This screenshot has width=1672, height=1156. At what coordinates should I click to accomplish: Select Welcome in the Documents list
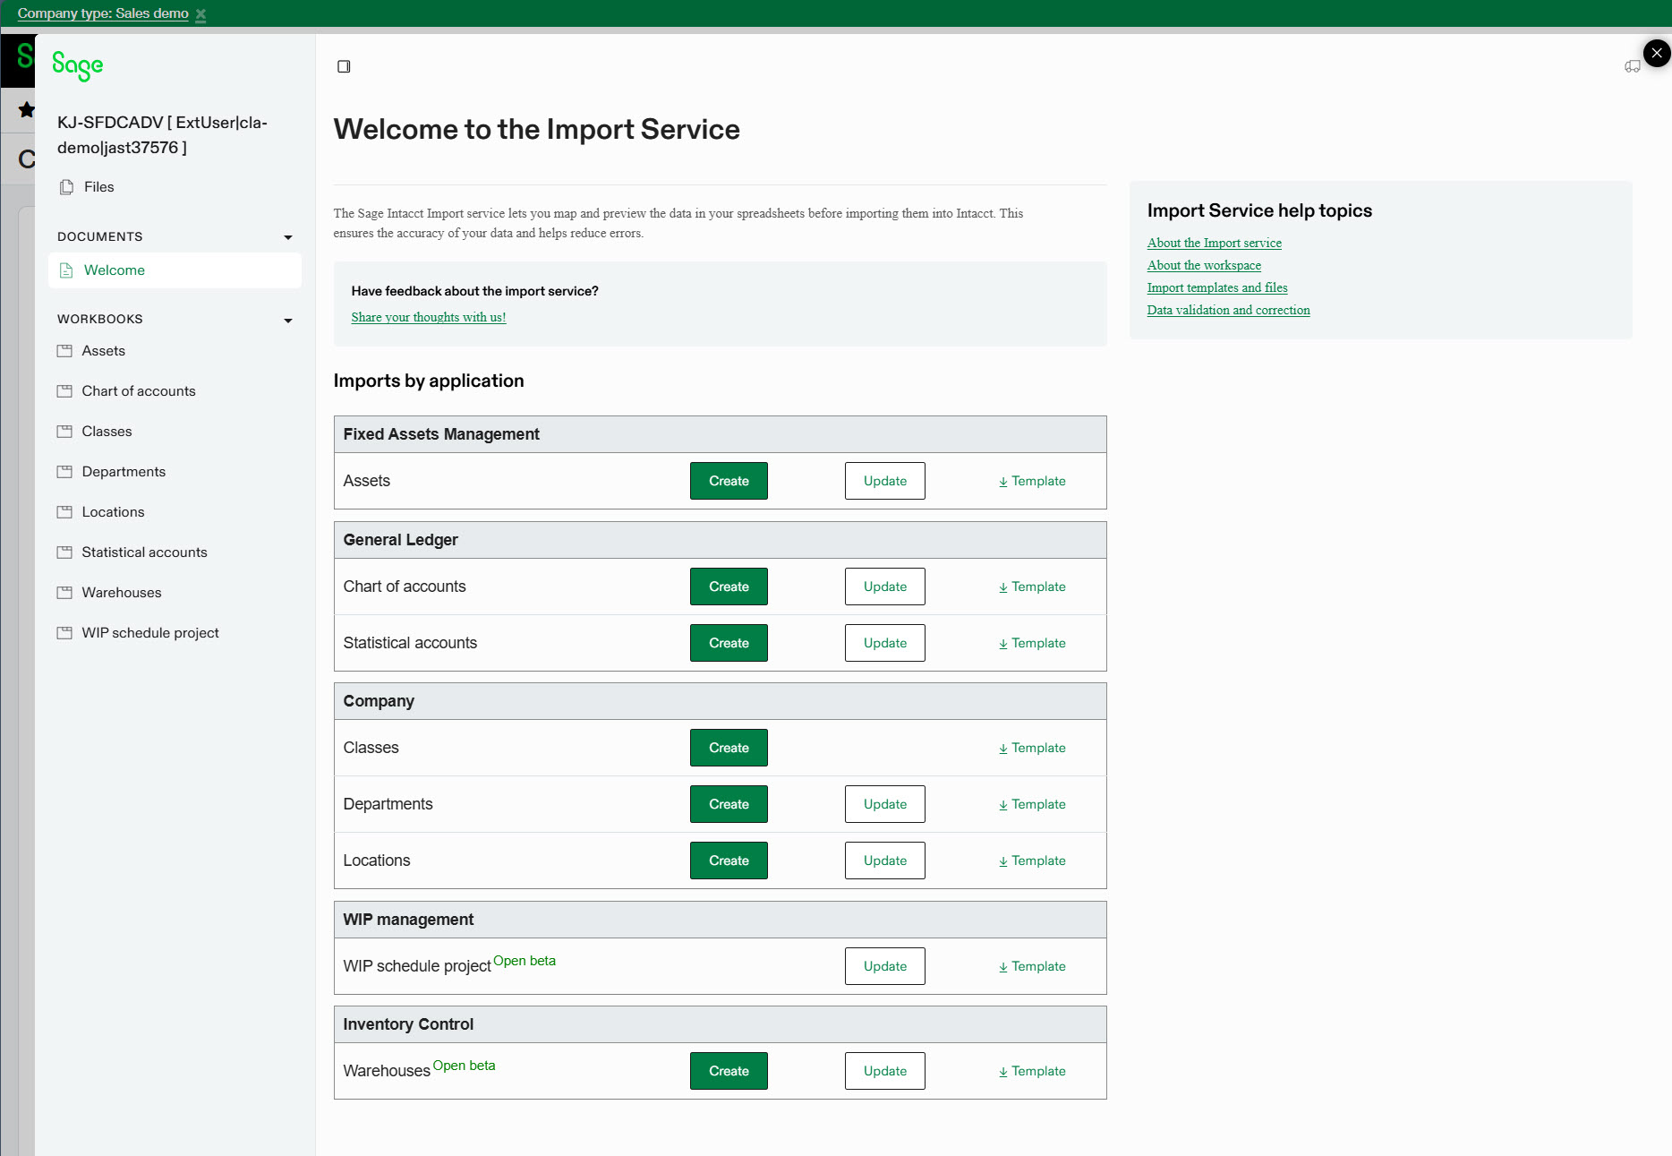[113, 270]
